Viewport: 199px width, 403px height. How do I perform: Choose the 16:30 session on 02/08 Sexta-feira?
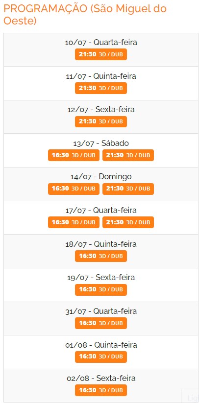(101, 390)
